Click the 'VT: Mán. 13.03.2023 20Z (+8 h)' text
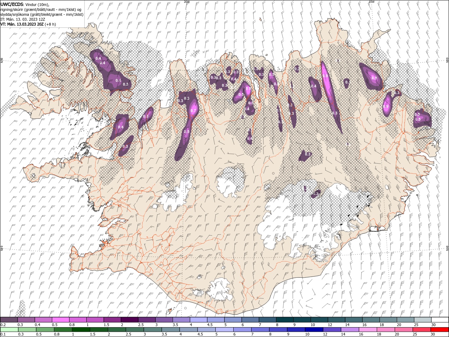The image size is (449, 337). click(28, 24)
